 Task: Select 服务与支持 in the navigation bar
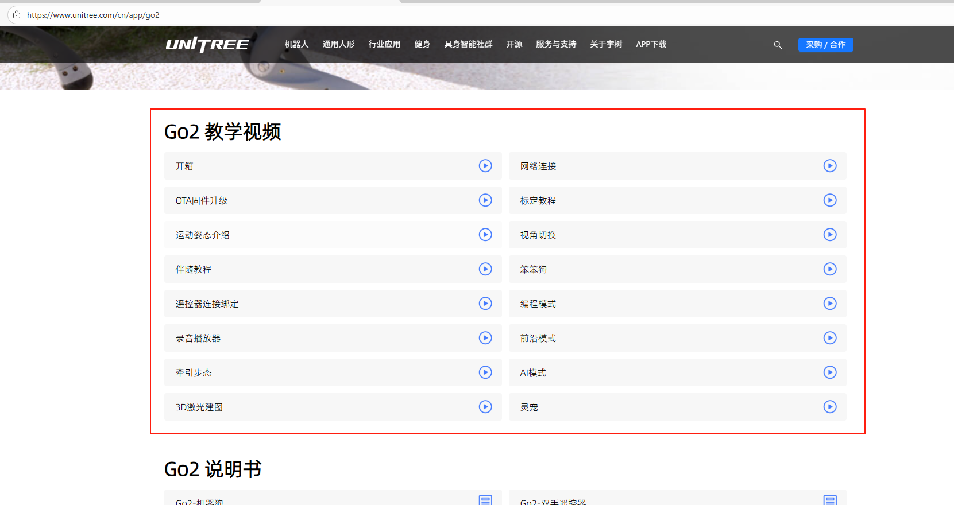pos(555,44)
